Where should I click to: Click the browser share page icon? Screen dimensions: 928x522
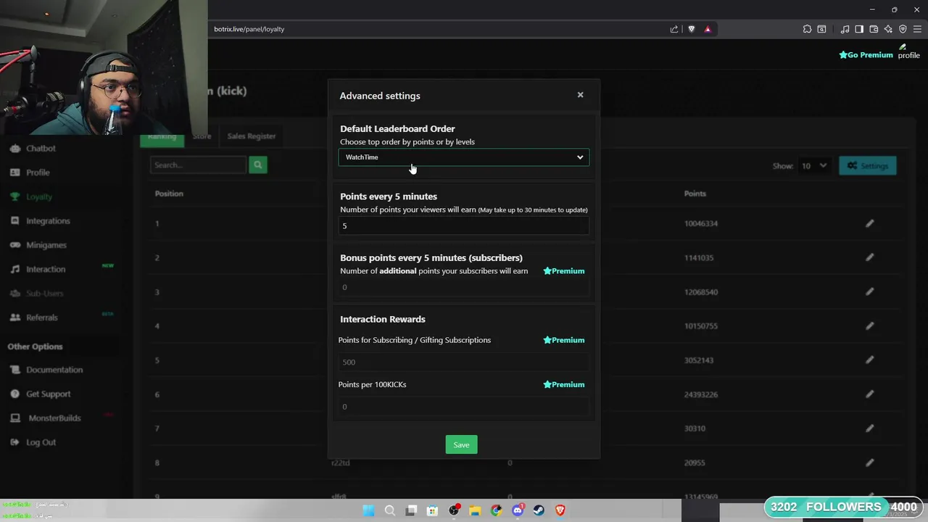coord(674,29)
